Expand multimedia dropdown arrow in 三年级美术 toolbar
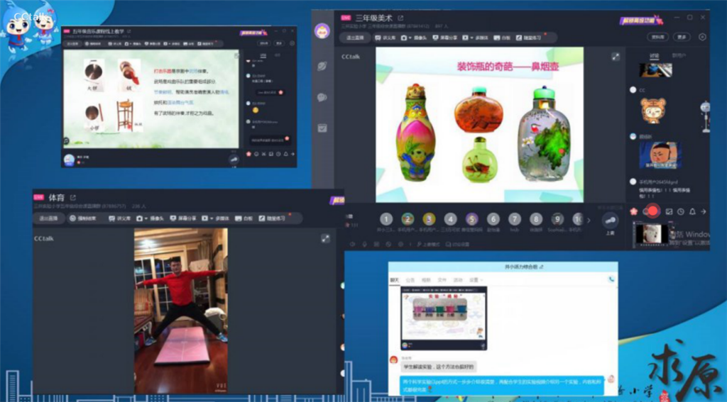Viewport: 727px width, 402px height. coord(472,38)
